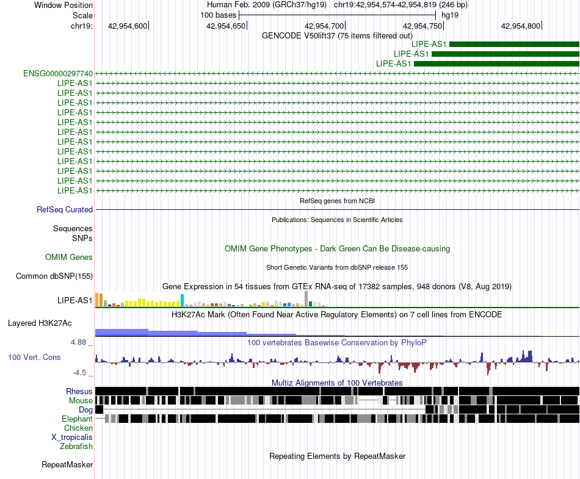
Task: Click the Layered H3K27Ac label
Action: tap(40, 323)
